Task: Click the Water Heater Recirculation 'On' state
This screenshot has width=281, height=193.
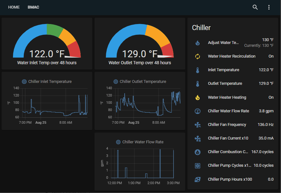Action: pyautogui.click(x=271, y=56)
